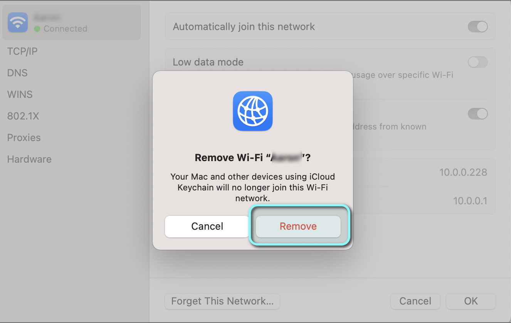Select the WINS section
This screenshot has height=323, width=511.
[x=20, y=94]
